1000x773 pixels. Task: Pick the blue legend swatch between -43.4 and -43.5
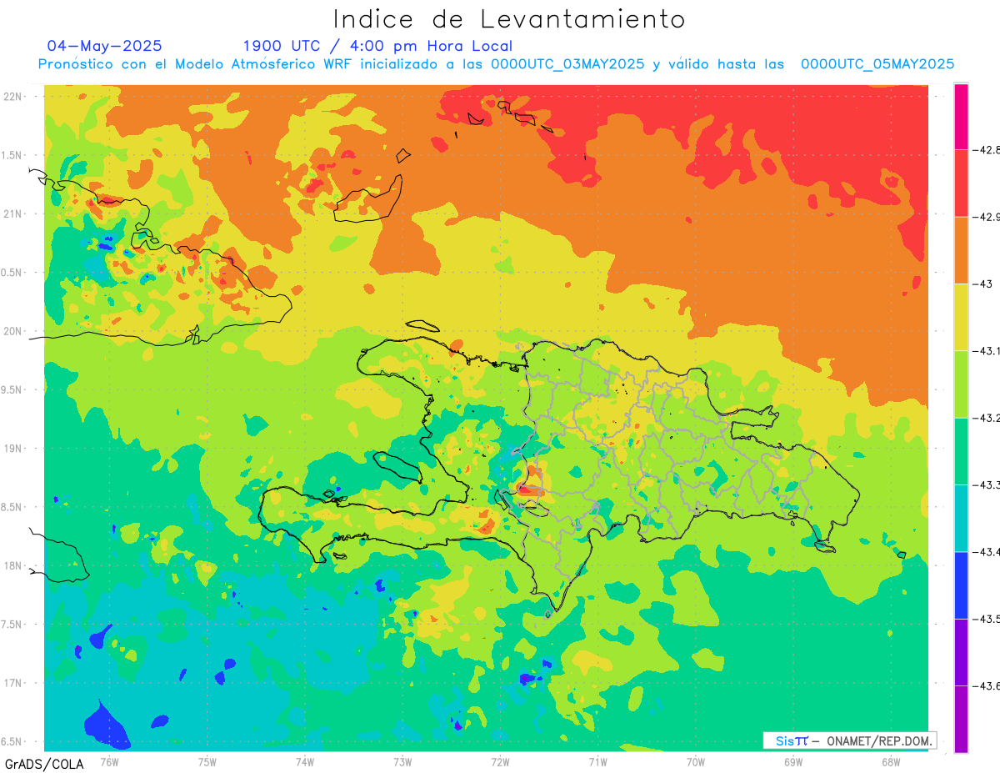962,585
